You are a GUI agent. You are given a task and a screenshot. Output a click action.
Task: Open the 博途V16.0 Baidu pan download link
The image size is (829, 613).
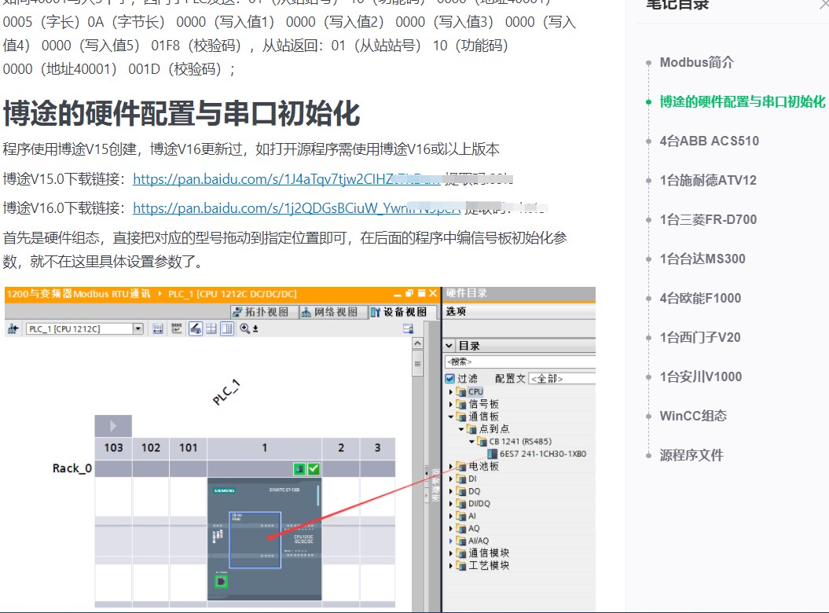click(296, 208)
